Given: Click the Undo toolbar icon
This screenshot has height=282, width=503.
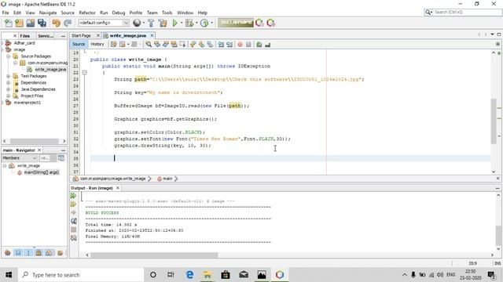Looking at the screenshot, I should point(56,23).
